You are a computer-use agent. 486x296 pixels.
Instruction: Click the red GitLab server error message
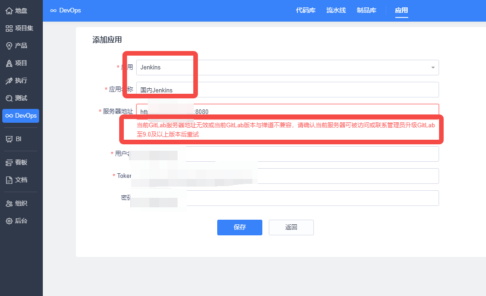tap(286, 130)
